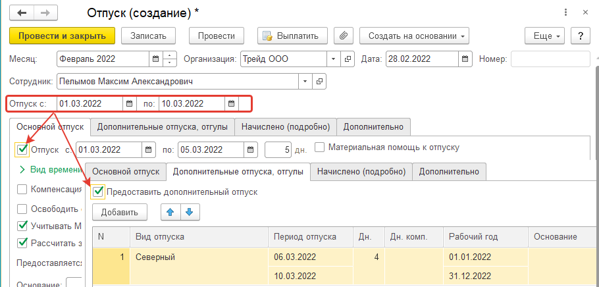Move row down with blue arrow
Viewport: 599px width, 287px height.
click(189, 212)
